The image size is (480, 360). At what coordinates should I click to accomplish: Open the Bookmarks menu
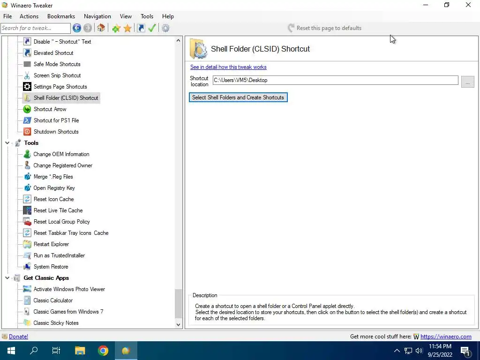pyautogui.click(x=61, y=16)
